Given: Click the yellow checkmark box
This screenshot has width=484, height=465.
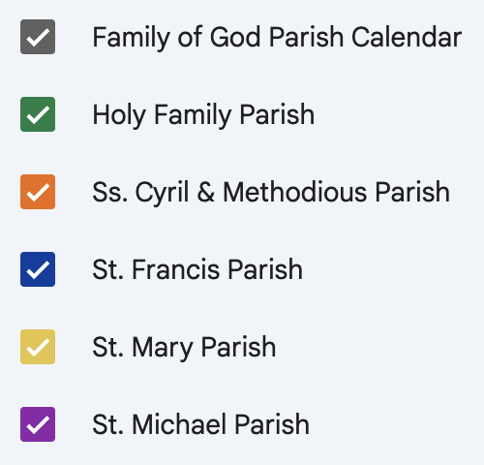Looking at the screenshot, I should point(38,347).
